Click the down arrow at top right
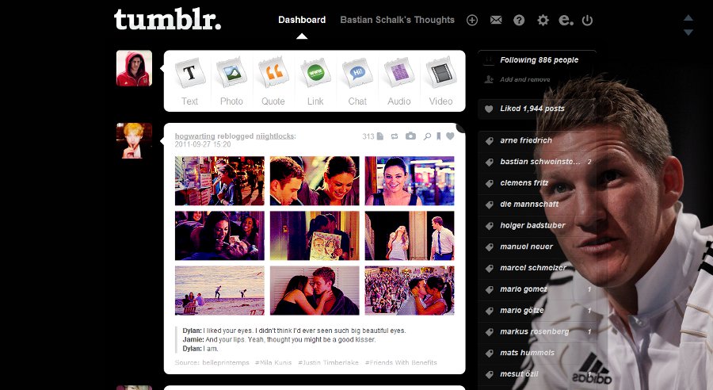This screenshot has width=713, height=390. [688, 32]
